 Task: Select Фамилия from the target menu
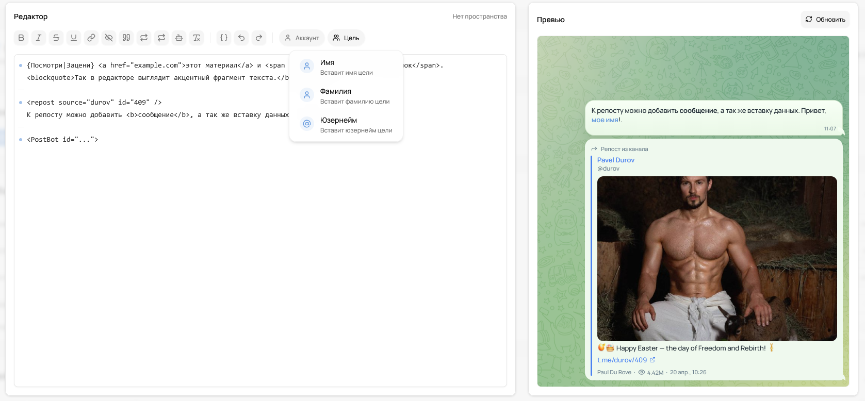(x=346, y=96)
